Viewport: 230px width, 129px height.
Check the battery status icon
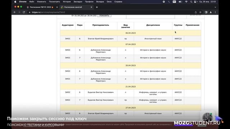click(180, 2)
